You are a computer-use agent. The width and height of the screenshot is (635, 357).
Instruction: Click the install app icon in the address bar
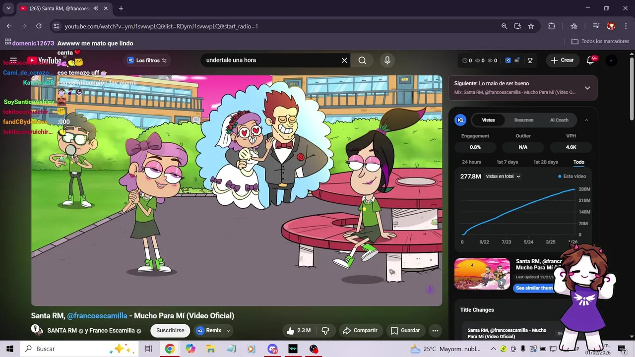[517, 26]
